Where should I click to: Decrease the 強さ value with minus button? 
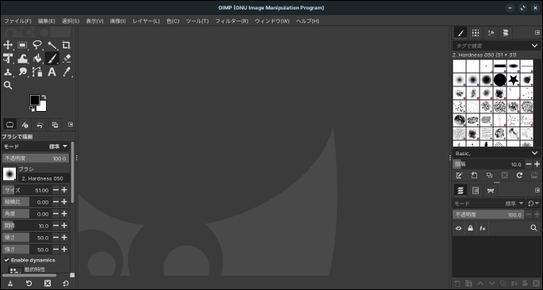point(55,250)
